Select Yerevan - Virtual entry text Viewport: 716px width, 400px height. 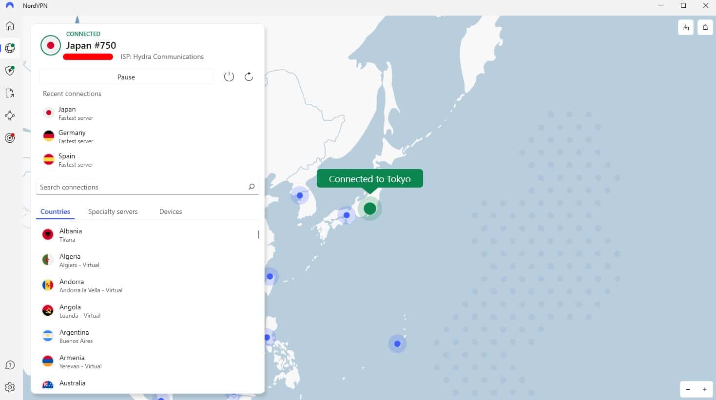[x=80, y=366]
